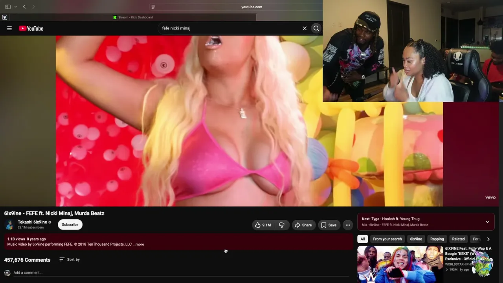Open the pinned tab at the tab bar's left
This screenshot has height=283, width=503.
pyautogui.click(x=5, y=17)
